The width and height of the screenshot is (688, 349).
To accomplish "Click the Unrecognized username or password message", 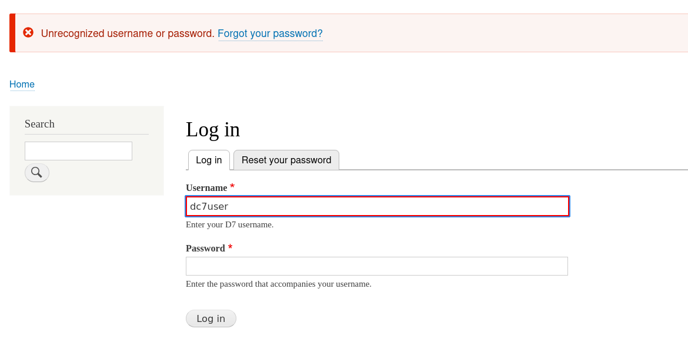I will pos(128,33).
